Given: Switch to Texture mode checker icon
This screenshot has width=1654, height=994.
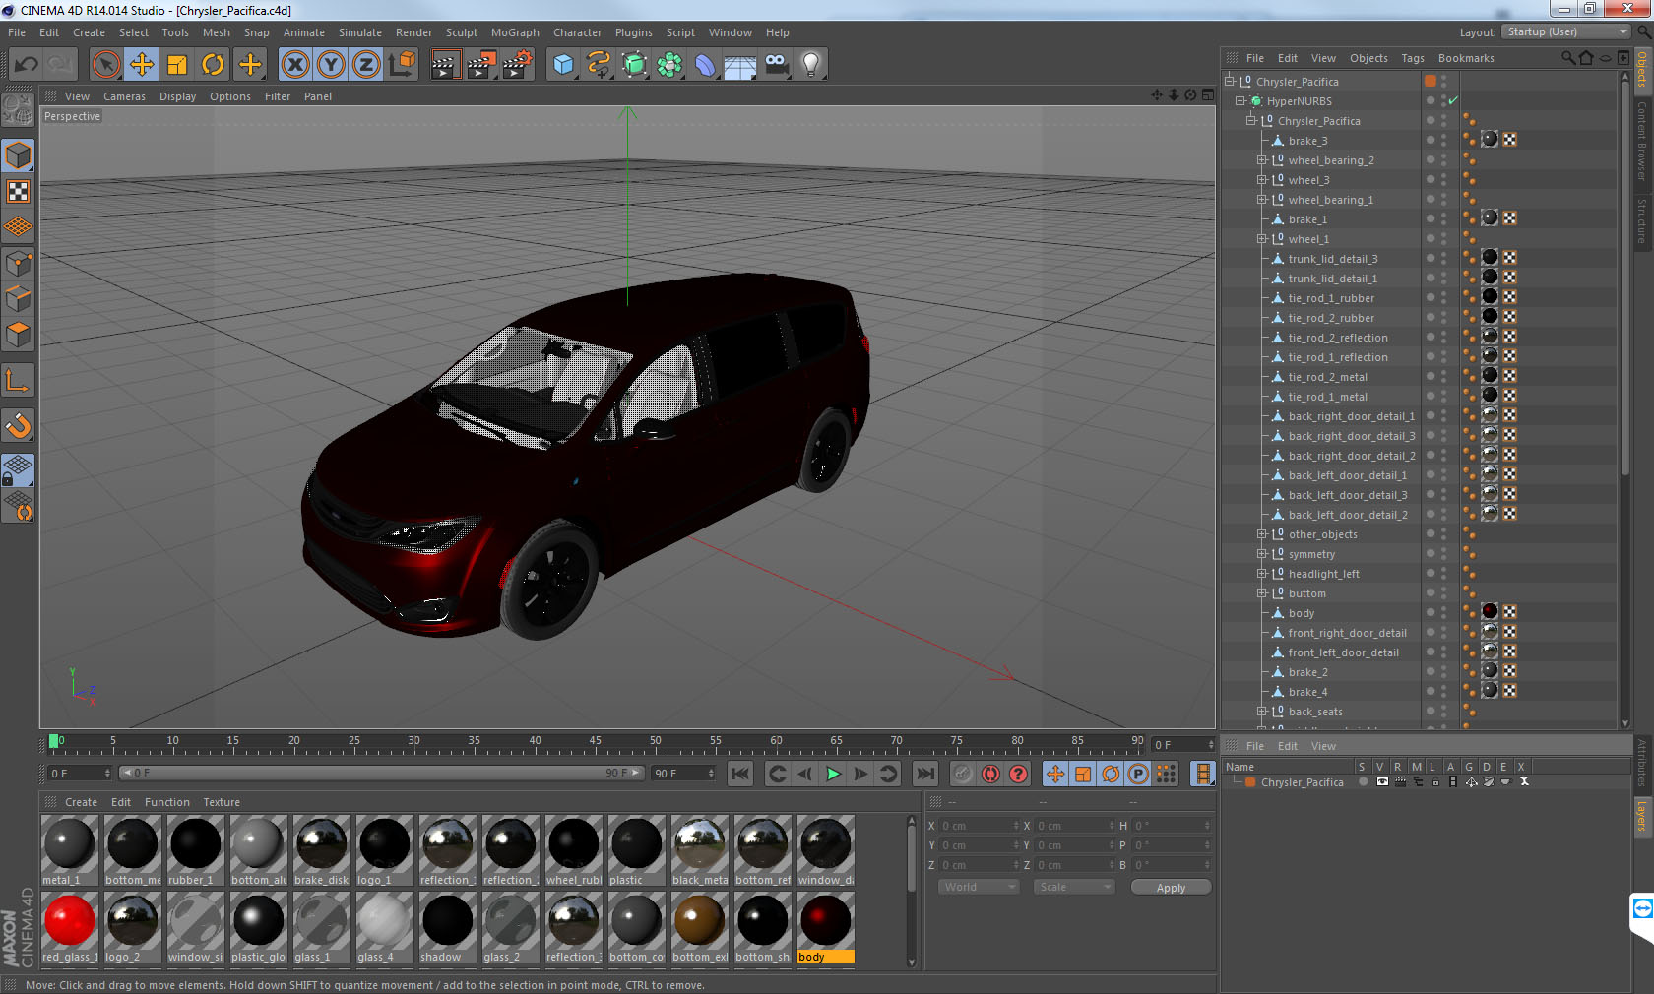Looking at the screenshot, I should click(19, 191).
